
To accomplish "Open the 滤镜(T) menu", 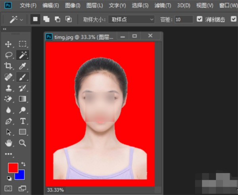I will tap(163, 6).
